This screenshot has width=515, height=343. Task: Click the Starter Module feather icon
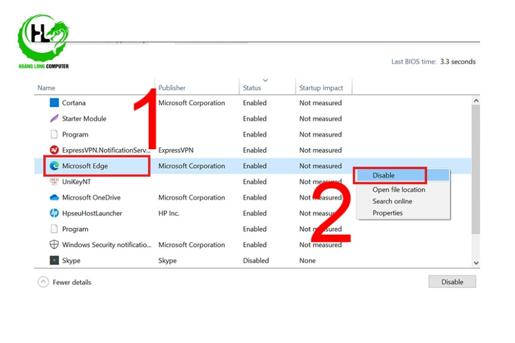pos(54,119)
